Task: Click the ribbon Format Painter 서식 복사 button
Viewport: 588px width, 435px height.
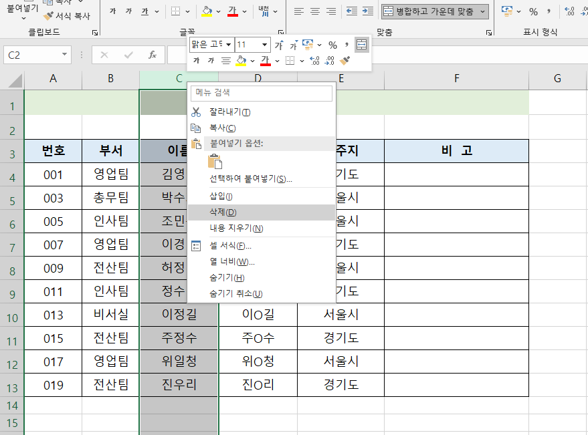Action: pyautogui.click(x=67, y=16)
